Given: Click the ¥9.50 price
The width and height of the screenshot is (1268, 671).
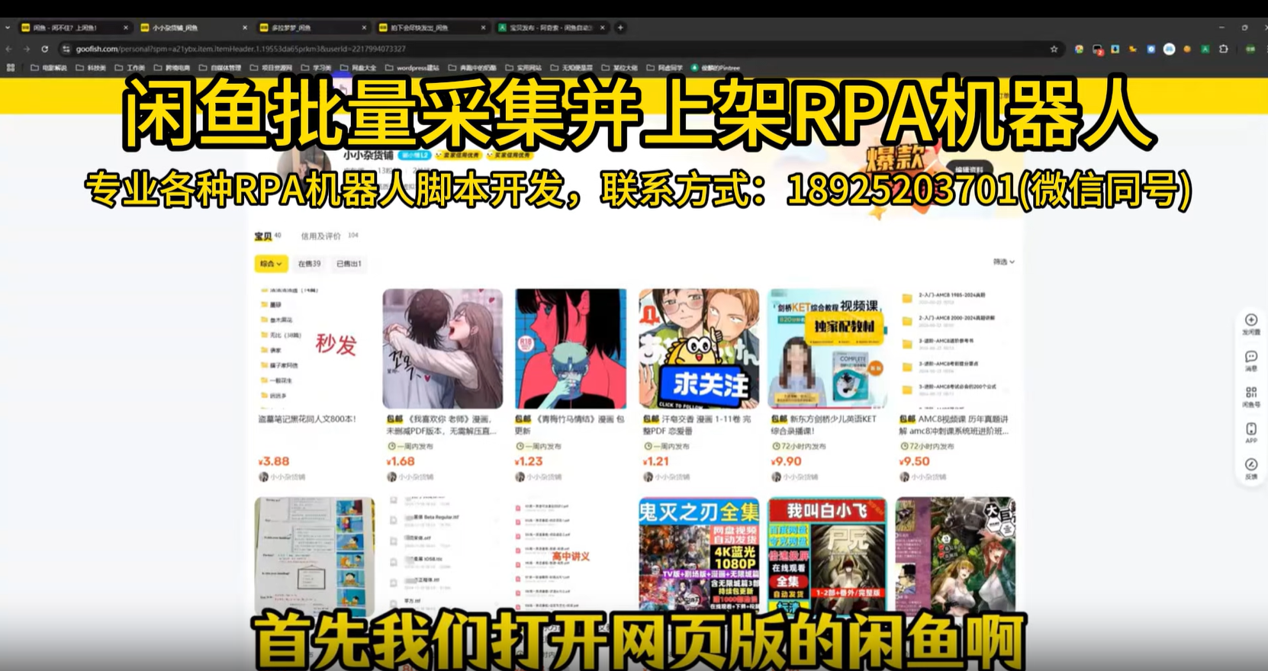Looking at the screenshot, I should click(915, 461).
